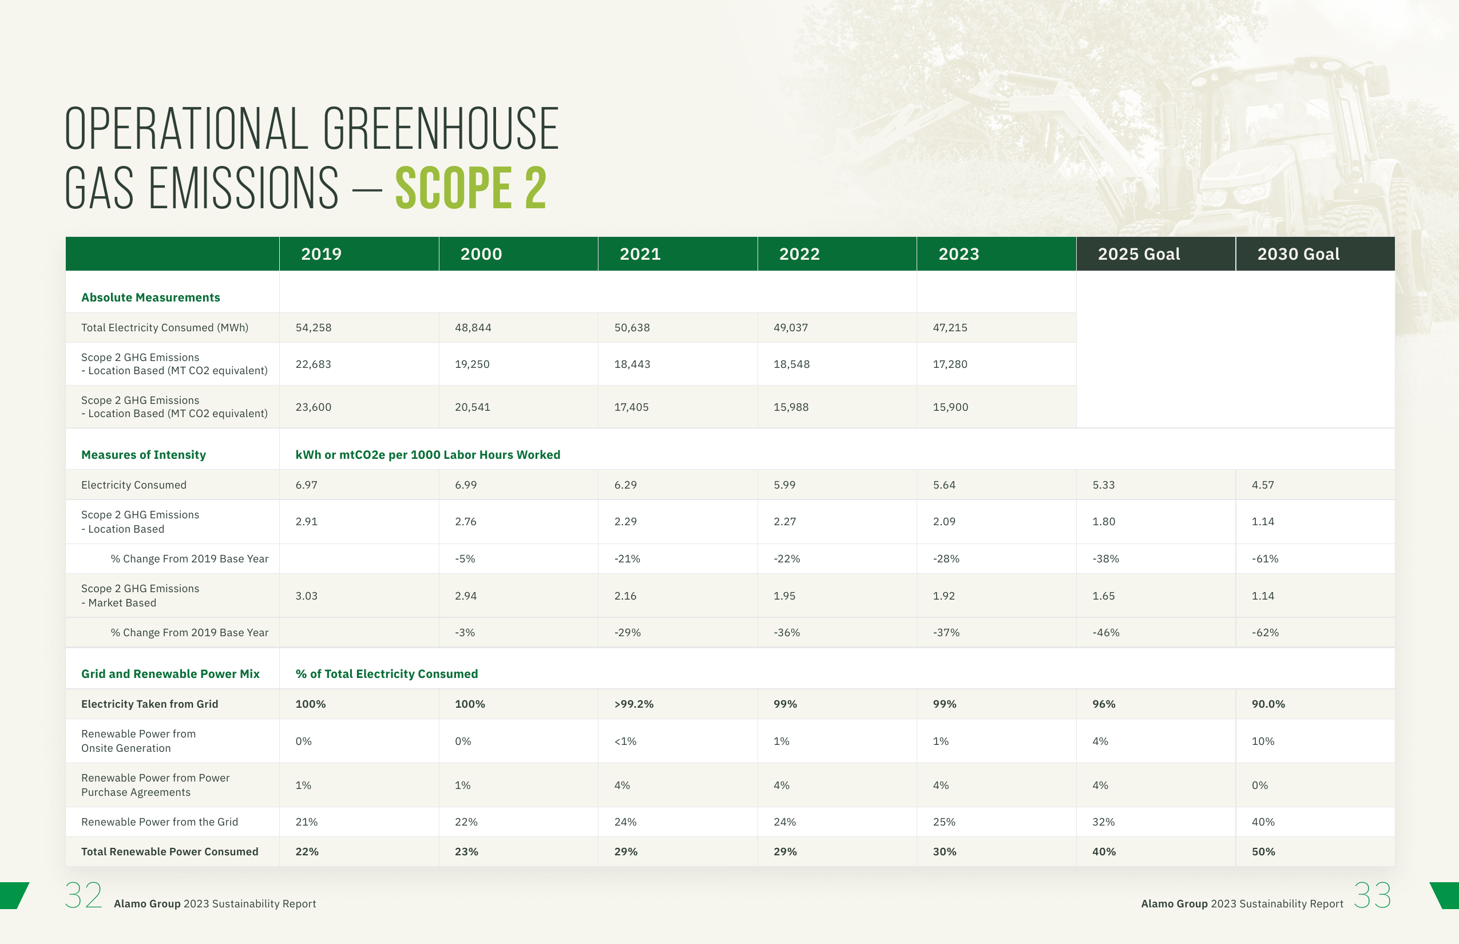Click page number 33

pyautogui.click(x=1373, y=895)
